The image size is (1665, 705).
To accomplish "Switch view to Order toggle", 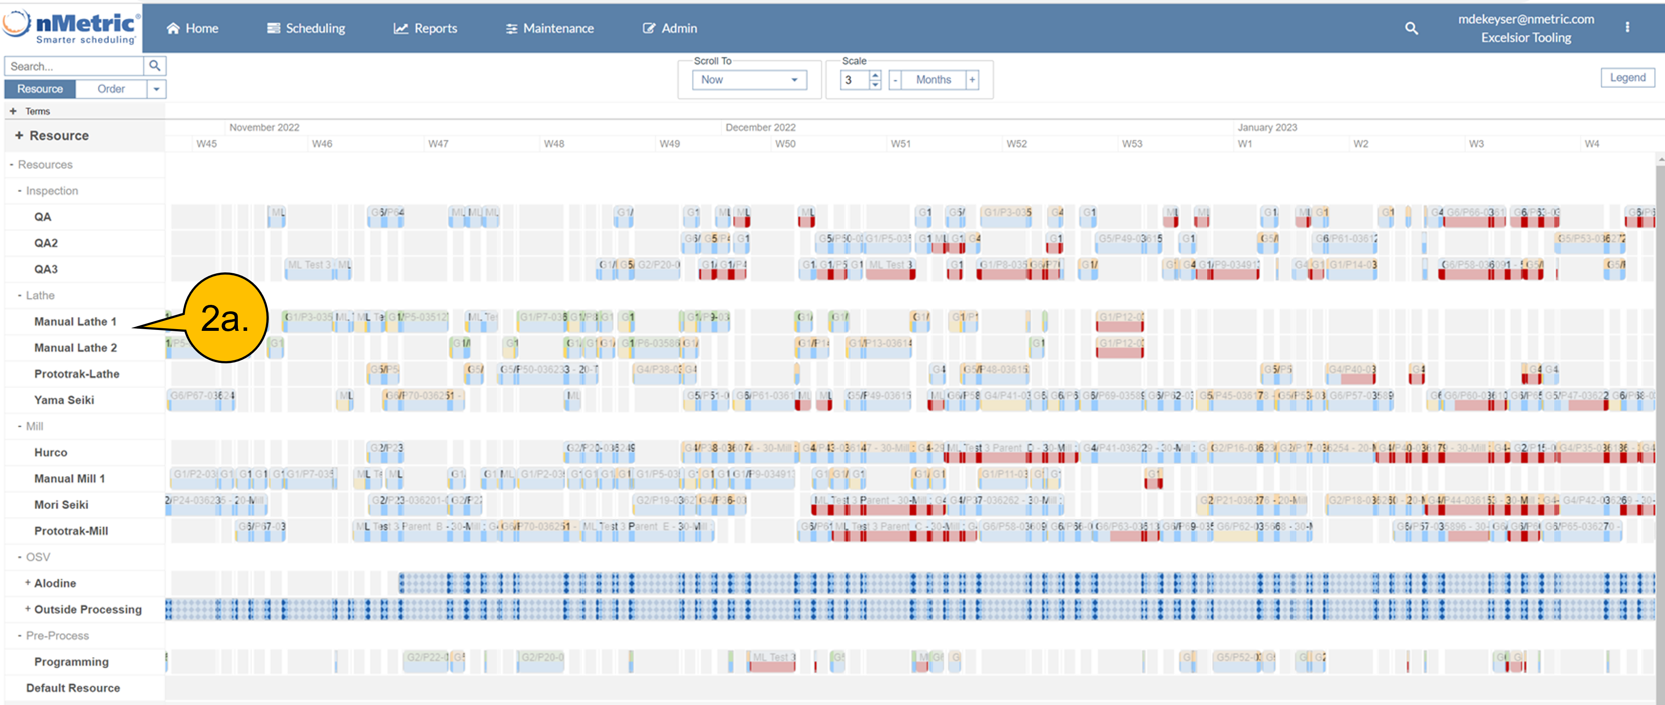I will 111,89.
